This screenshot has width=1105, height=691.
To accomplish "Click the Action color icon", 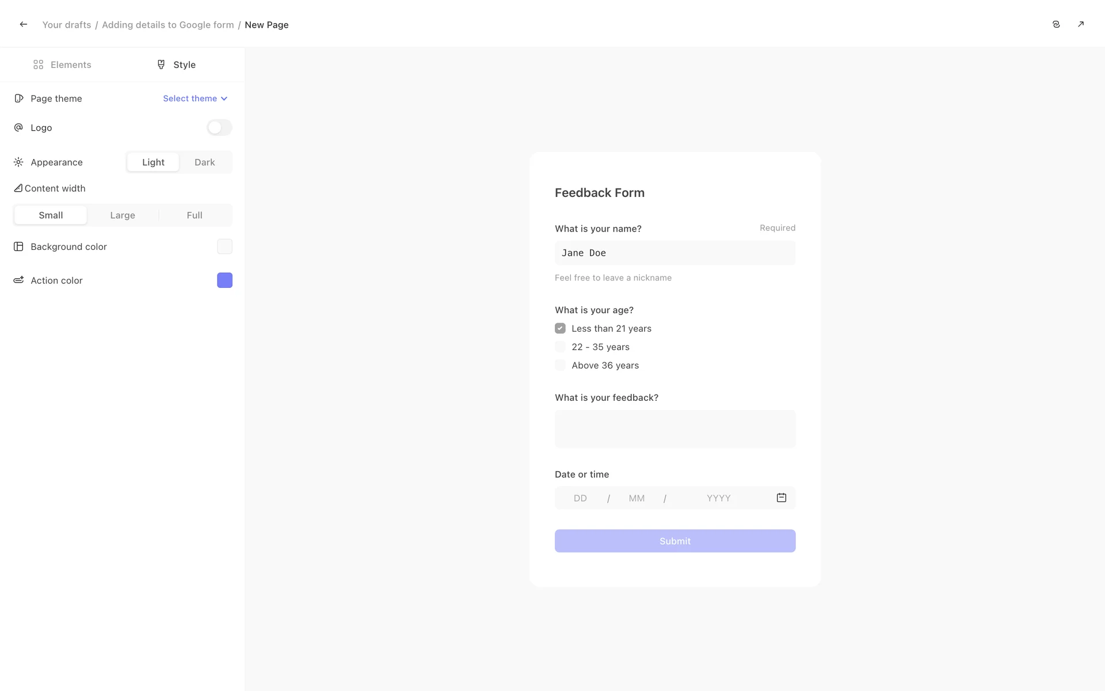I will tap(18, 280).
